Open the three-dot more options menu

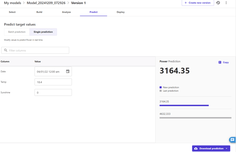(226, 3)
